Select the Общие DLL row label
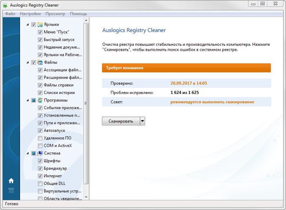 click(x=54, y=183)
